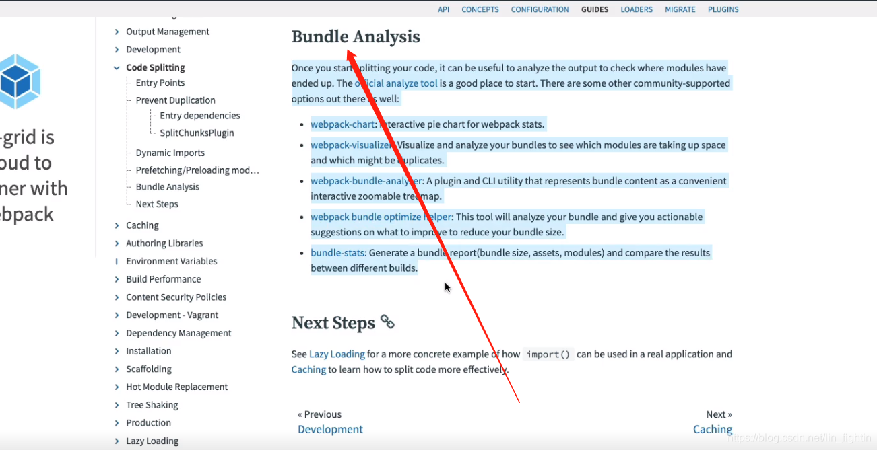
Task: Expand the Lazy Loading chevron in sidebar
Action: click(x=117, y=441)
